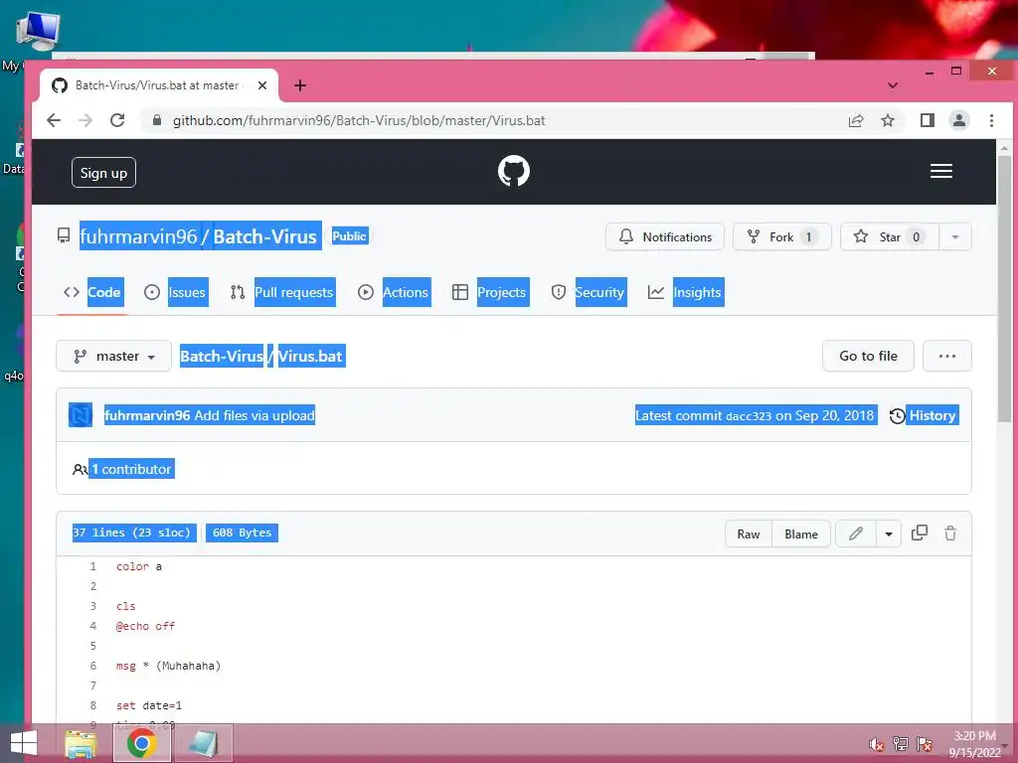
Task: Open File Explorer from taskbar
Action: 81,743
